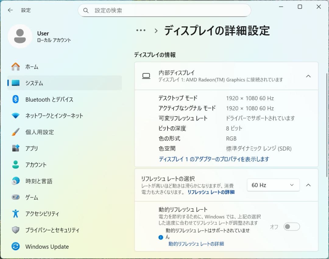Open display 1 adapter properties link

[x=202, y=159]
